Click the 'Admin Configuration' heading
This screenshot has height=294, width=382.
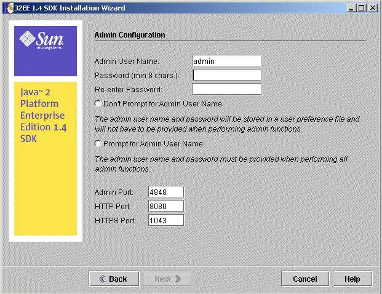tap(130, 35)
